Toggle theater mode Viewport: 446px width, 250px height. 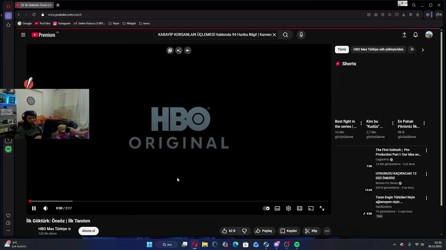click(300, 208)
